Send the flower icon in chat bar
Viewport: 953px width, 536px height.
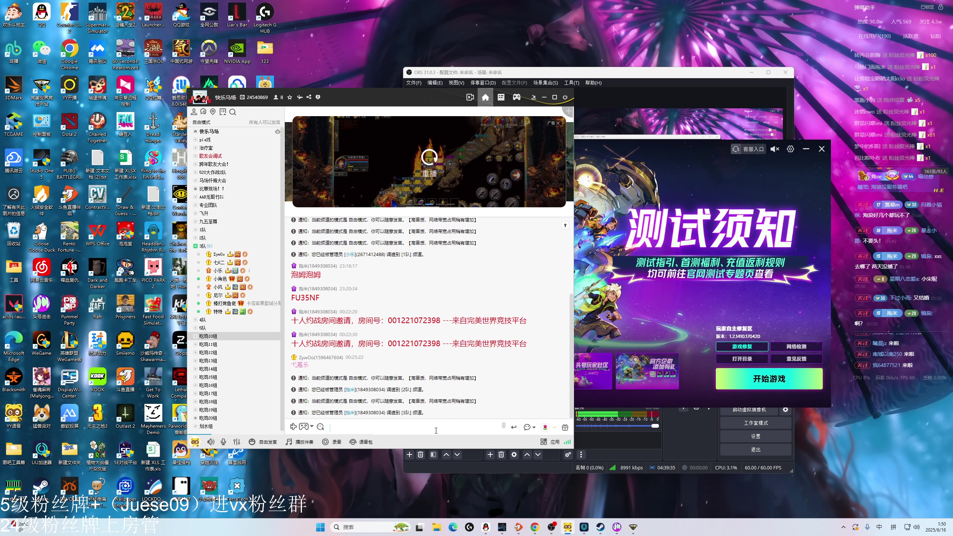tap(545, 427)
